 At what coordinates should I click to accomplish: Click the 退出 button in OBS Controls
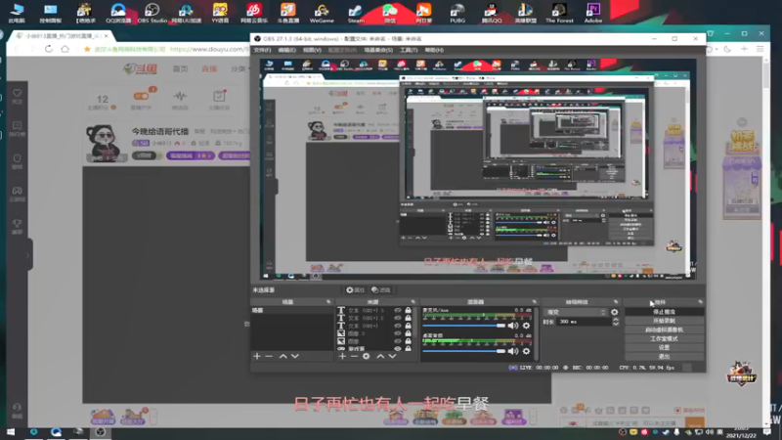click(664, 357)
